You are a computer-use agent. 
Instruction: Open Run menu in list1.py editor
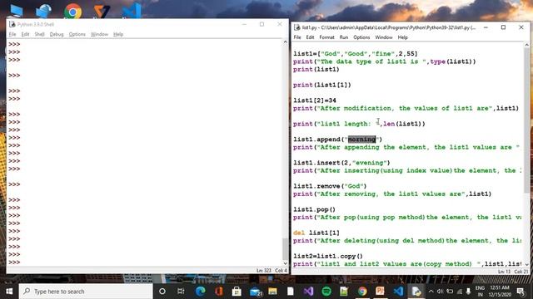[344, 37]
